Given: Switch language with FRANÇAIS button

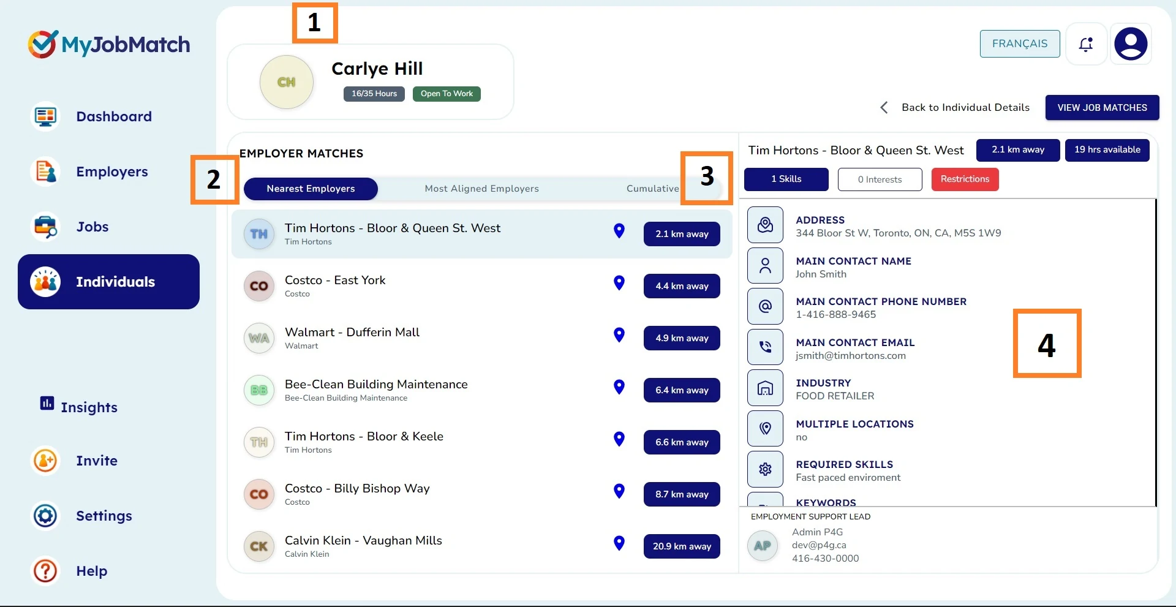Looking at the screenshot, I should click(1020, 44).
